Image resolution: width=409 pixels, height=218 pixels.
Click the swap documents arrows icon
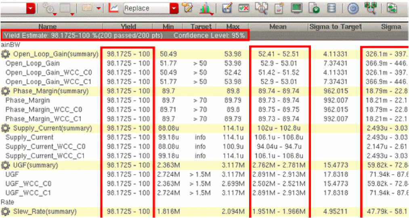click(392, 8)
